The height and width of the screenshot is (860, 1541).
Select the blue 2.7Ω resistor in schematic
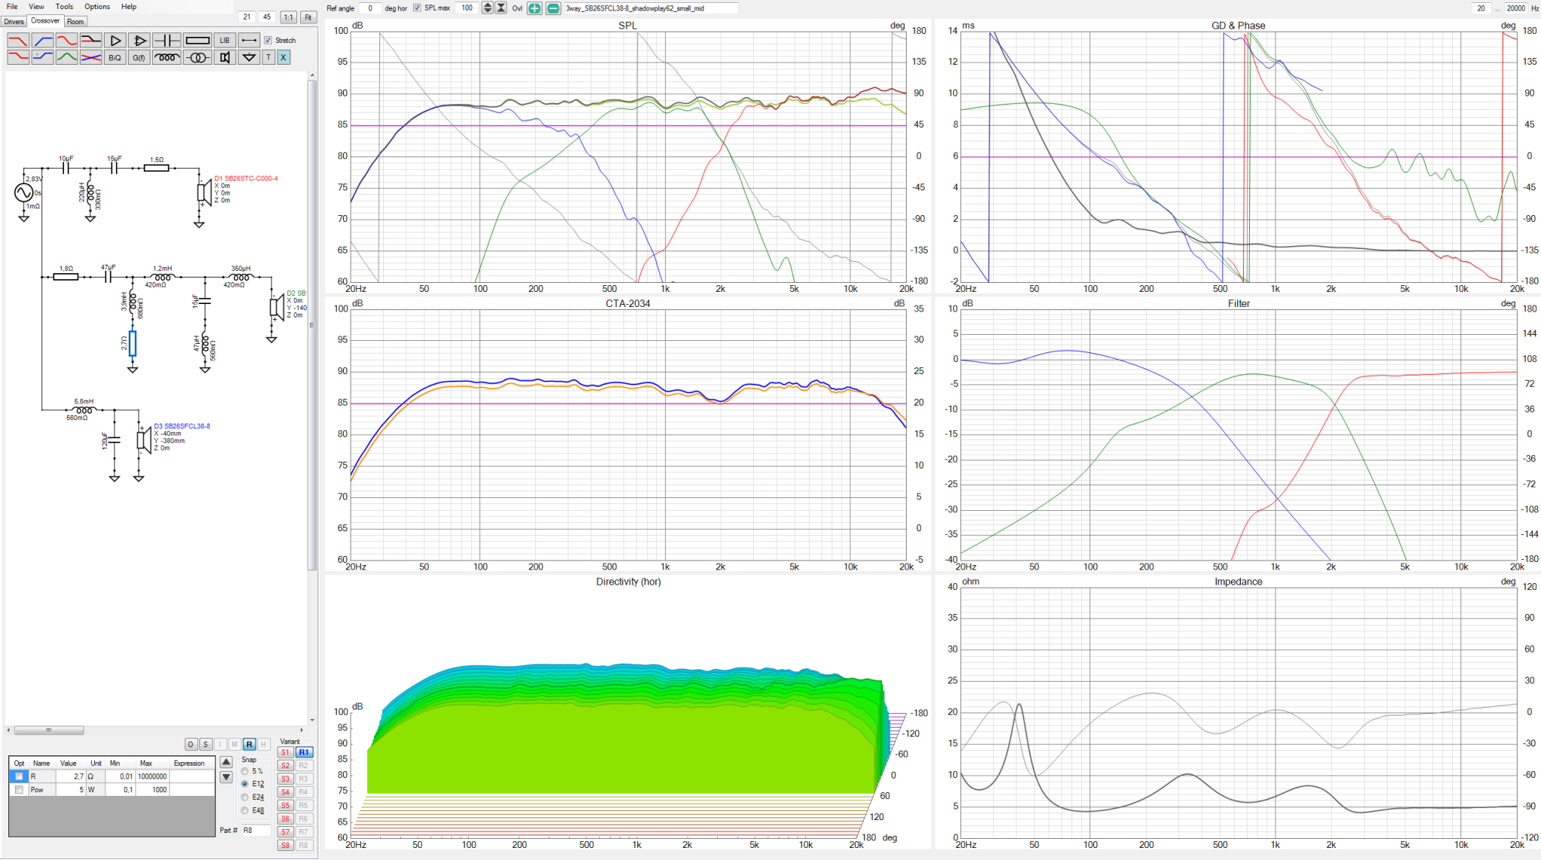(132, 343)
